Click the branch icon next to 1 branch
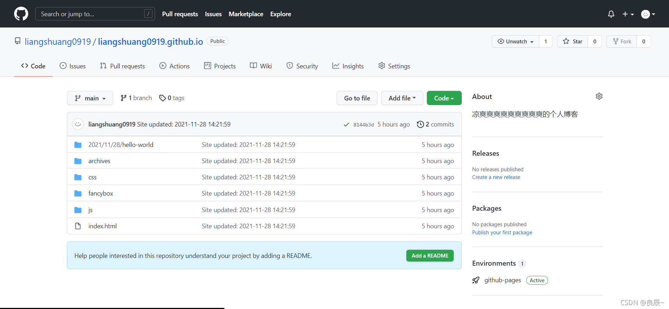The image size is (669, 309). tap(123, 98)
